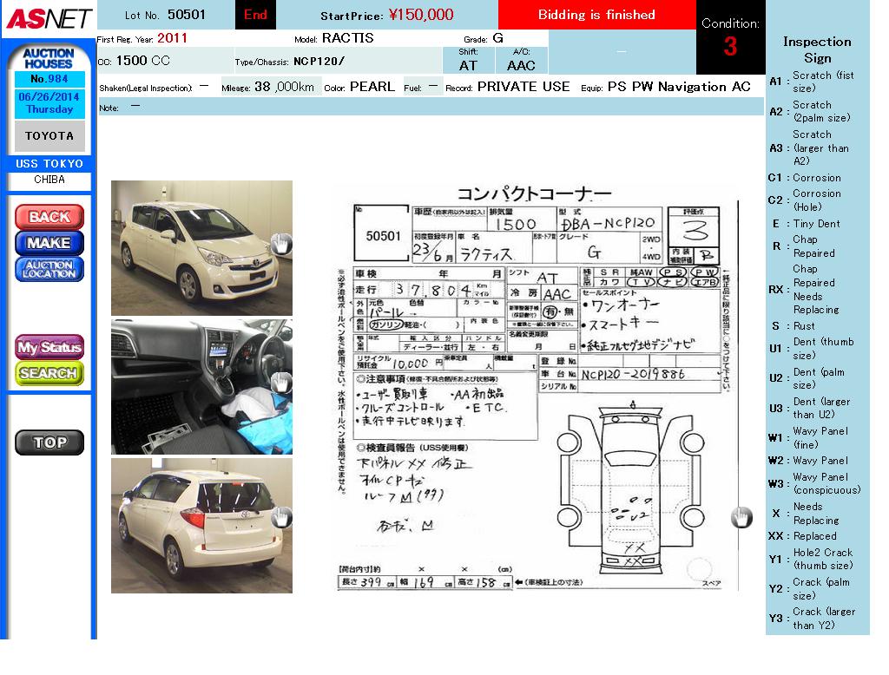Click the red 'Bidding is finished' banner
This screenshot has height=675, width=889.
596,15
